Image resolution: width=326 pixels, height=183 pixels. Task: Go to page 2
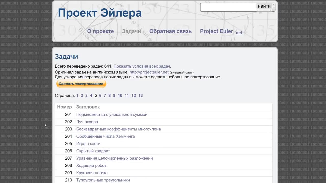coord(82,96)
